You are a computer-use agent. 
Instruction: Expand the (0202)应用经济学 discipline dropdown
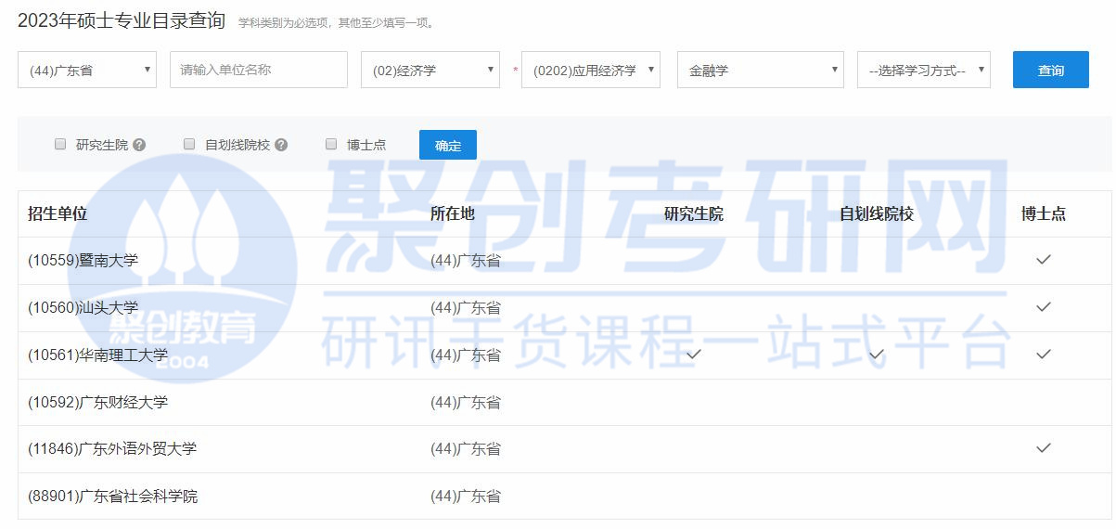[x=591, y=70]
